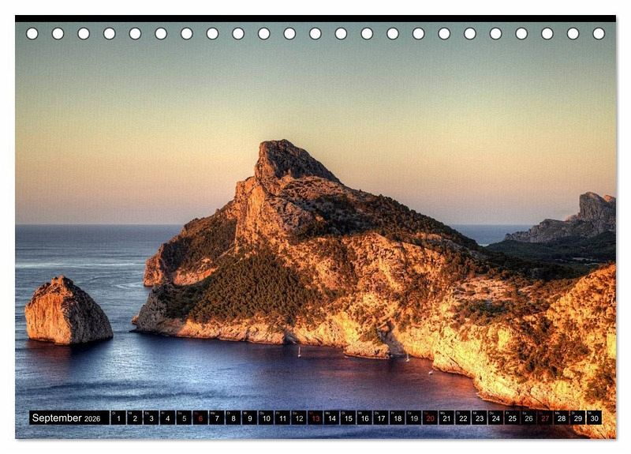This screenshot has width=631, height=454.
Task: Select date 15 in the calendar strip
Action: click(x=348, y=418)
